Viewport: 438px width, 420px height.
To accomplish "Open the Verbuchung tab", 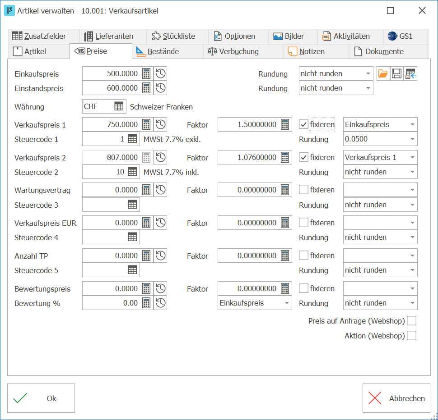I will tap(243, 51).
